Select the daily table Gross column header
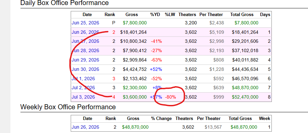 [x=132, y=14]
